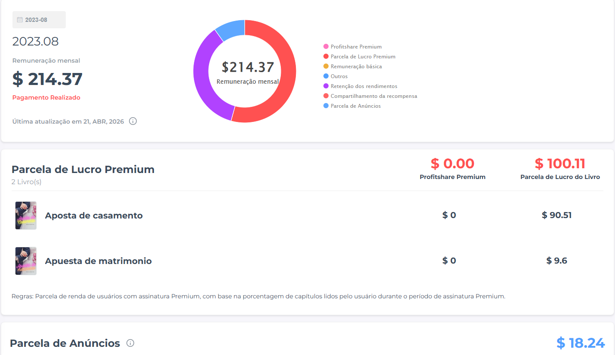The image size is (615, 355).
Task: Click the orange Remuneração básica legend dot
Action: pyautogui.click(x=326, y=67)
